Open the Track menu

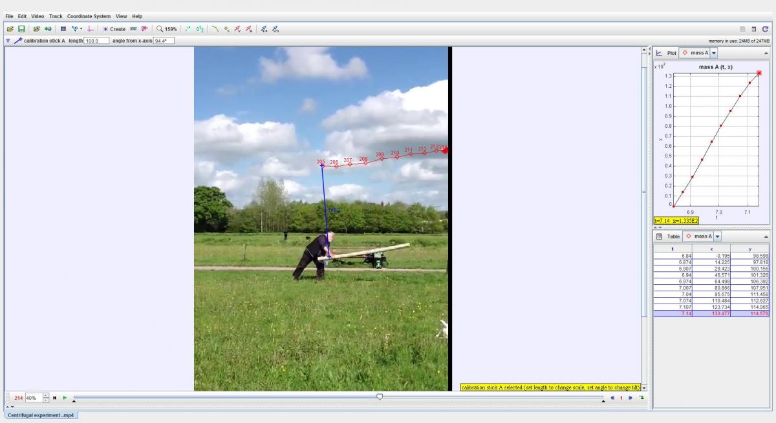(56, 16)
